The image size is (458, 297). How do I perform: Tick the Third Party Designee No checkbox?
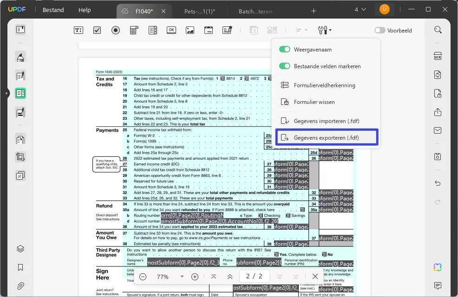324,254
